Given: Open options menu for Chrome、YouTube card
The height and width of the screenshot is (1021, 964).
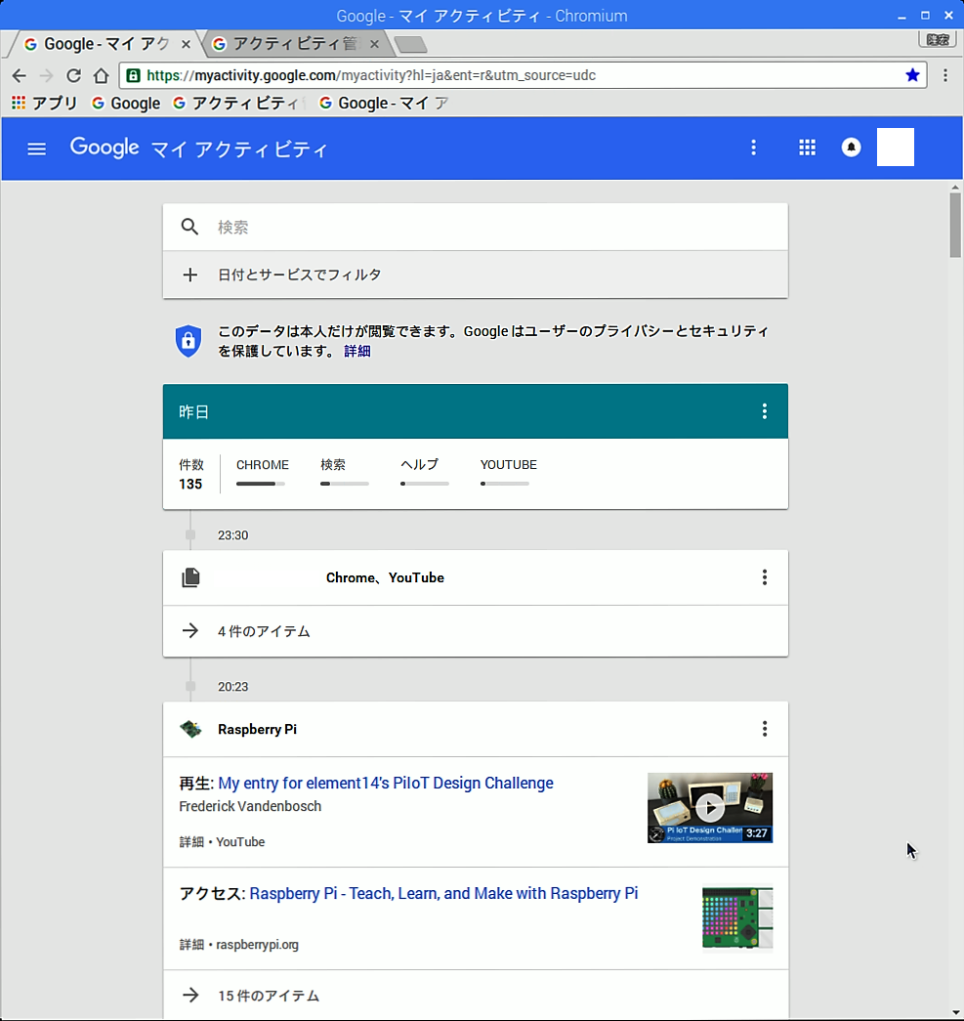Looking at the screenshot, I should [x=764, y=576].
